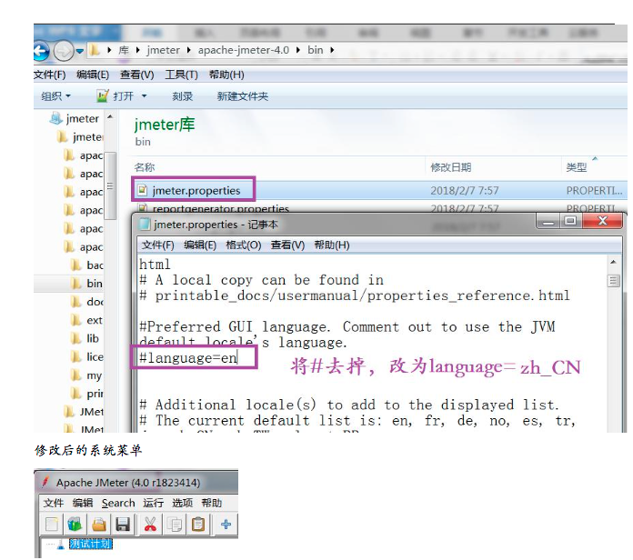The height and width of the screenshot is (560, 633).
Task: Open Explorer 查看(V) menu
Action: click(x=137, y=75)
